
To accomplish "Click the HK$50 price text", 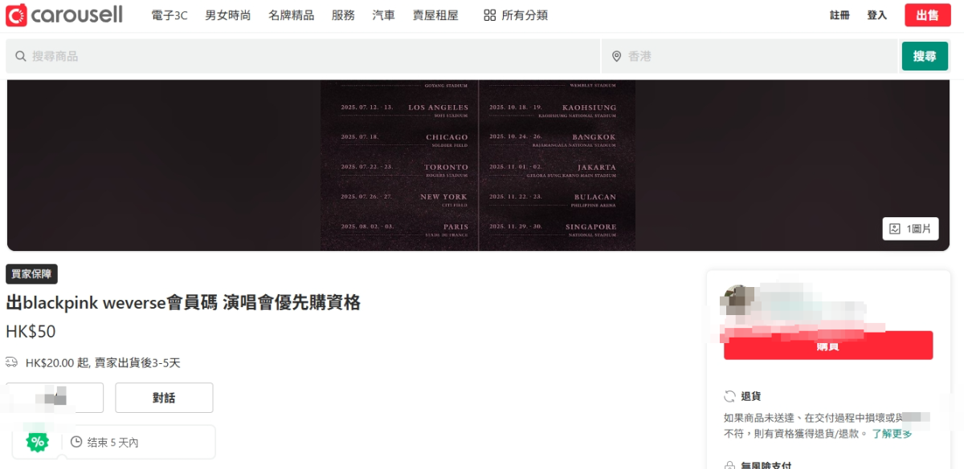I will pyautogui.click(x=31, y=331).
